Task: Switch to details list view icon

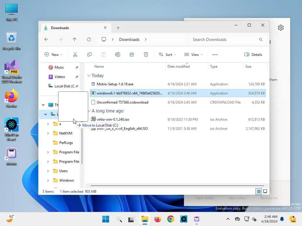Action: pos(259,191)
